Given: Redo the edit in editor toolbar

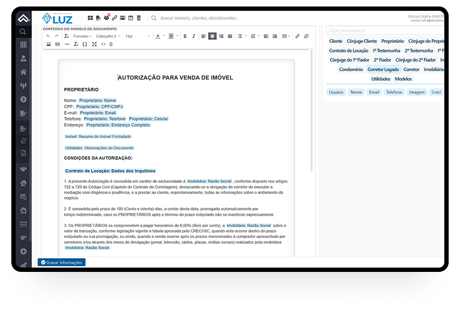Looking at the screenshot, I should (57, 36).
